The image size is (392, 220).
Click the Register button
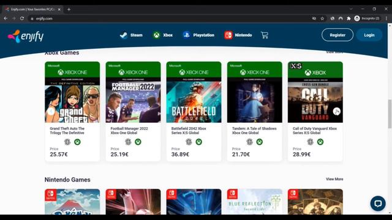[337, 35]
